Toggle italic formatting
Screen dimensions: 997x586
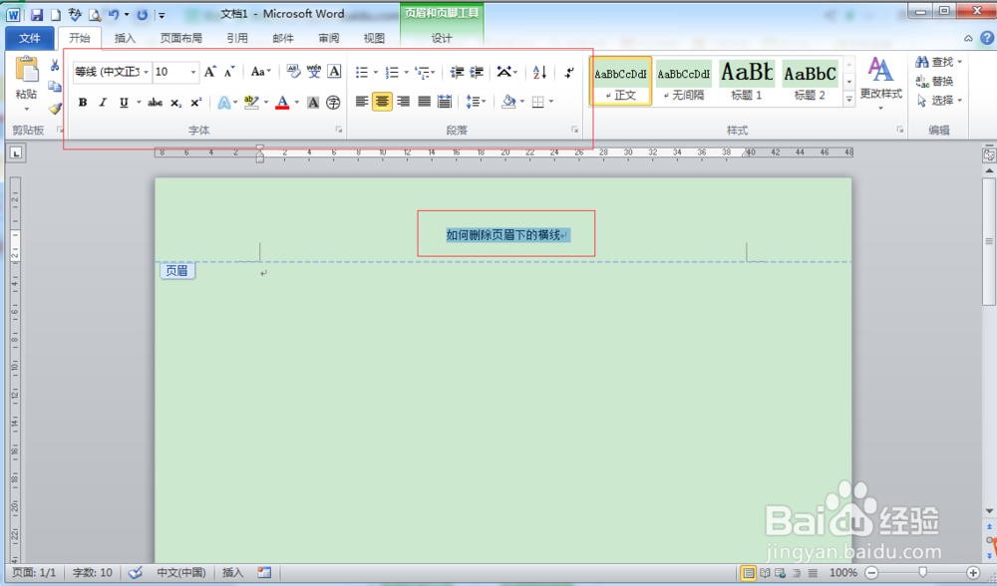click(103, 103)
